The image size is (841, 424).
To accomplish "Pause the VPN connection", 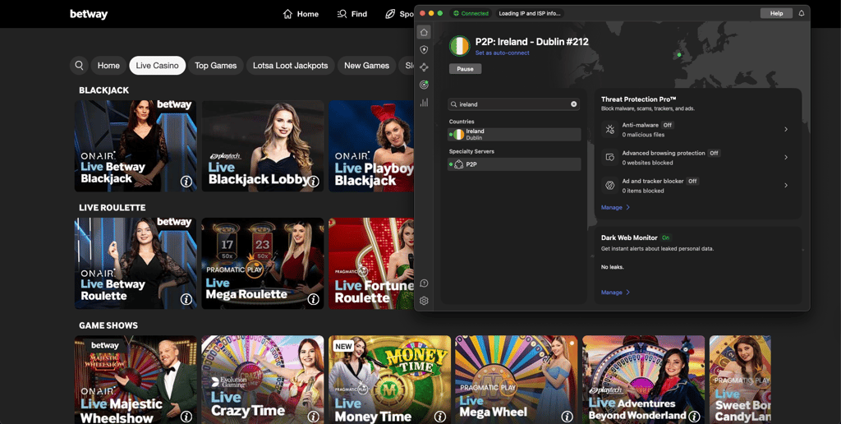I will click(465, 69).
